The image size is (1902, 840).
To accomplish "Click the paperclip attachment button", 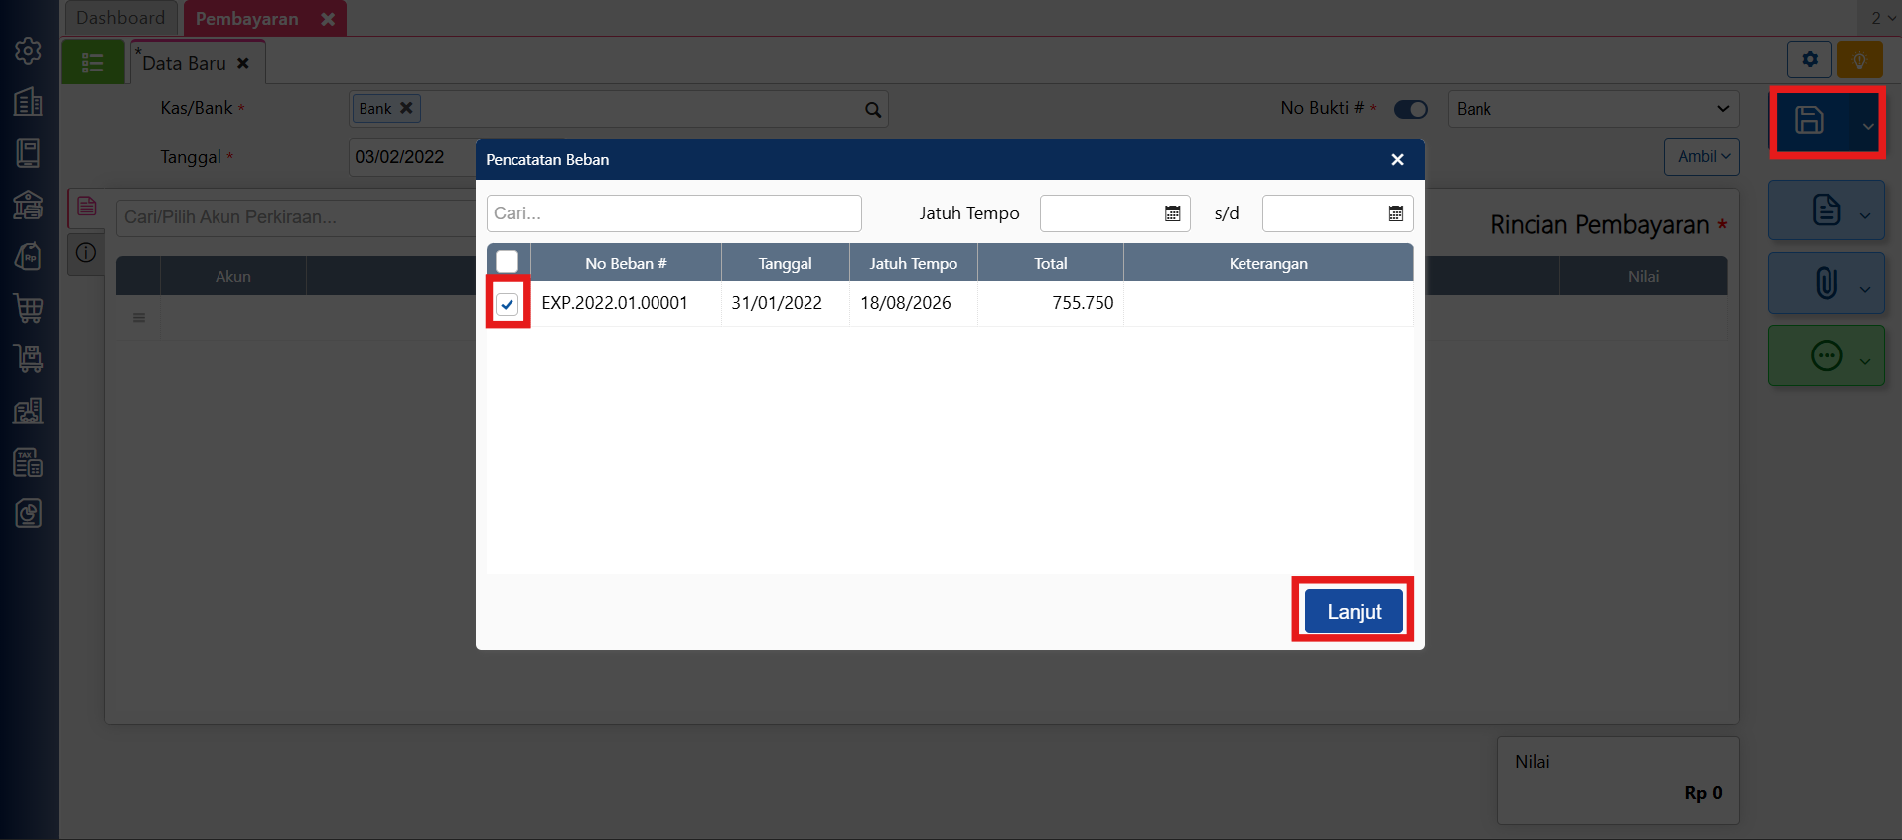I will click(1827, 283).
